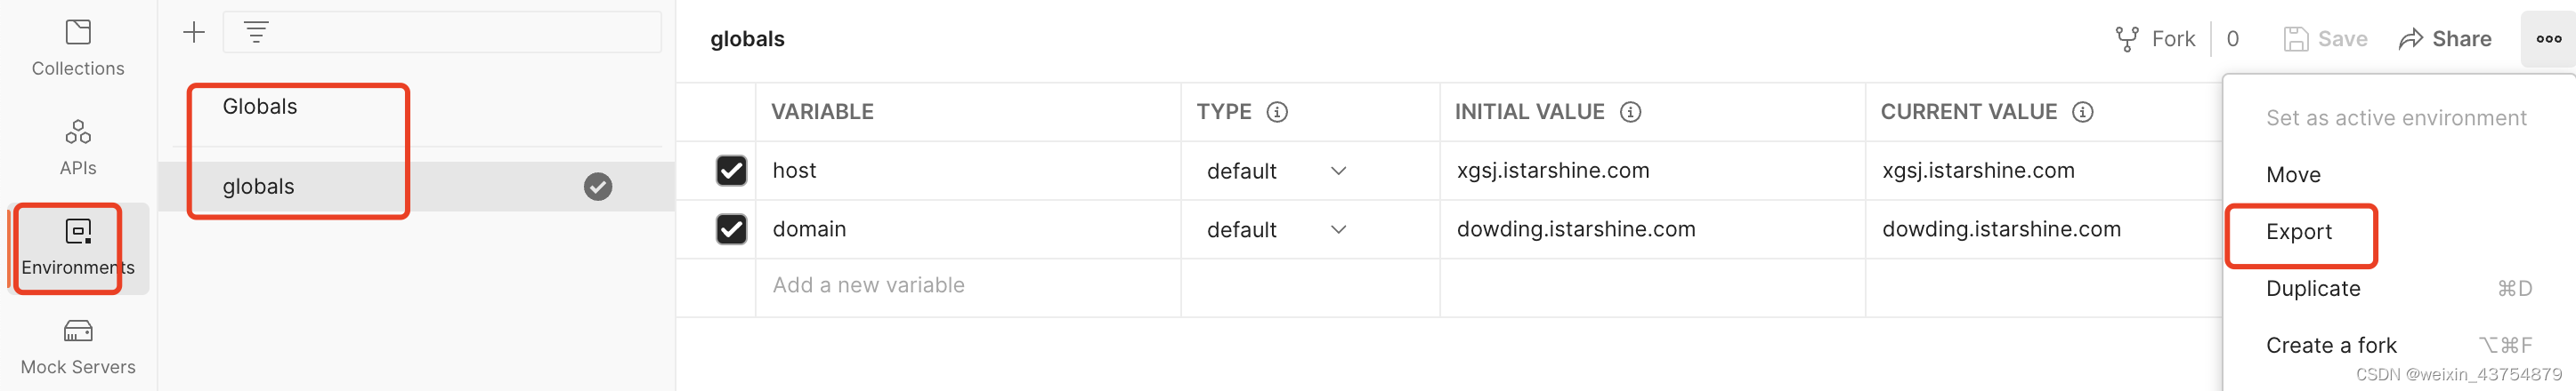The image size is (2576, 391).
Task: Uncheck the host variable checkbox
Action: [x=731, y=171]
